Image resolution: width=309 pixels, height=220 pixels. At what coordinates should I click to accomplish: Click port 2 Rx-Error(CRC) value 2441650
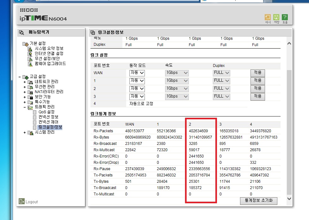point(196,156)
